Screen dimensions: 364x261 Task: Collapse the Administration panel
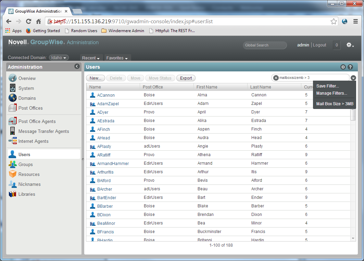point(77,67)
